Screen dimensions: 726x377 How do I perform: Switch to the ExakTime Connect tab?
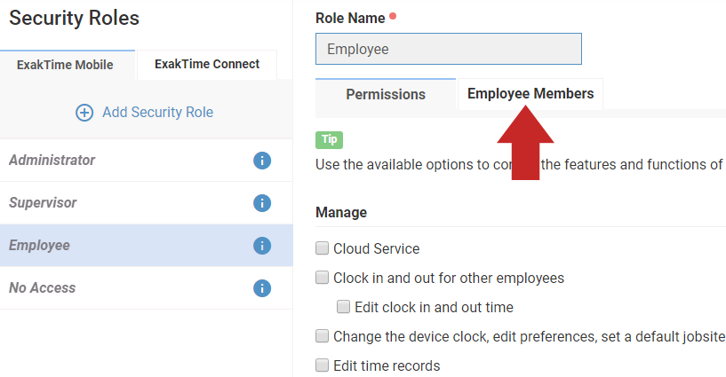(207, 64)
